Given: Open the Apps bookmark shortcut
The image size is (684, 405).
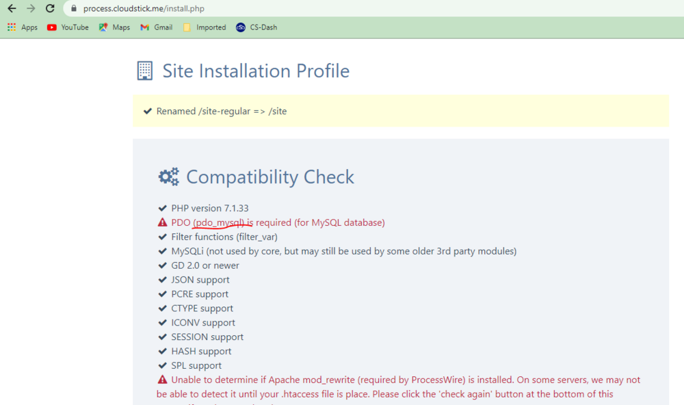Looking at the screenshot, I should pyautogui.click(x=23, y=27).
